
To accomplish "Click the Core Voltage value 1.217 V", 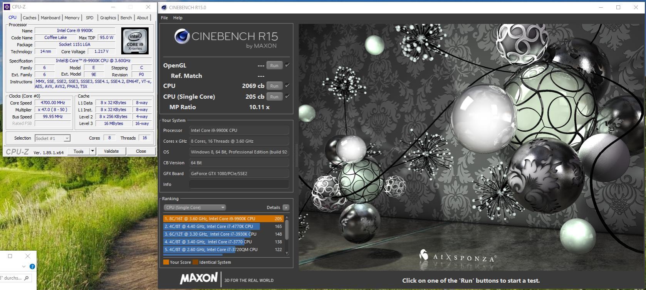I will (101, 51).
